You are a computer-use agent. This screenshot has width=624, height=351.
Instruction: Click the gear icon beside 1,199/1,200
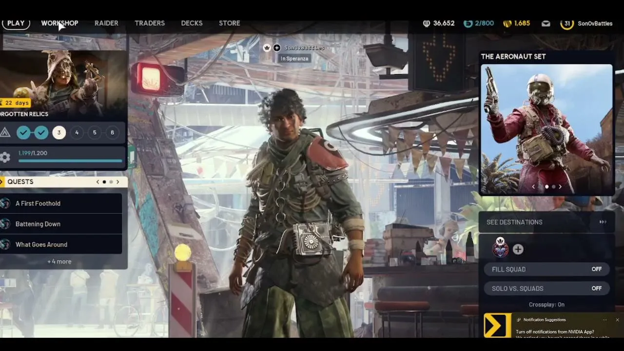click(x=5, y=157)
